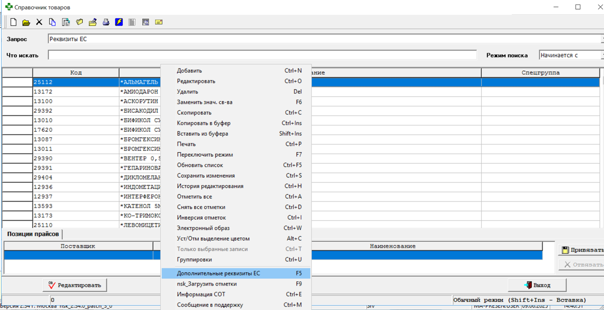Select Удалить from the context menu

pyautogui.click(x=236, y=92)
